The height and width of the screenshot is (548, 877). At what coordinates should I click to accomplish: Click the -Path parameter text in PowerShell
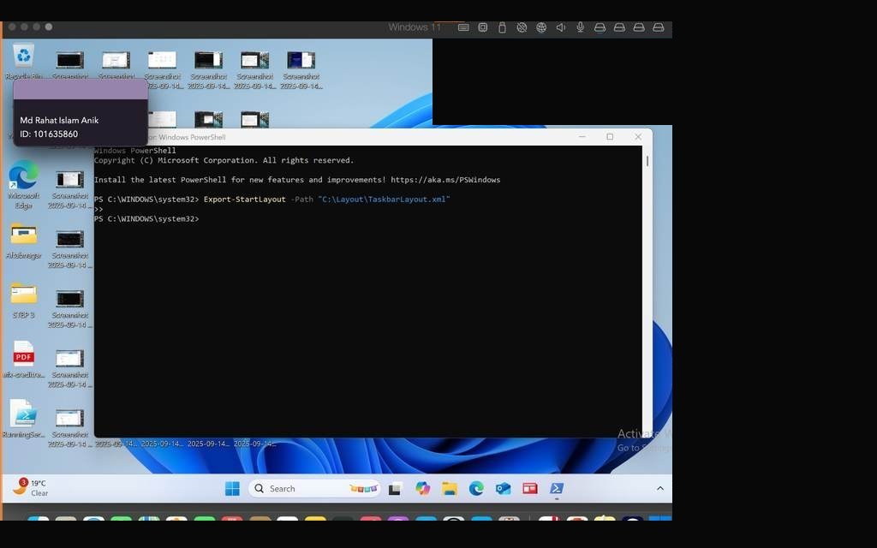click(302, 200)
